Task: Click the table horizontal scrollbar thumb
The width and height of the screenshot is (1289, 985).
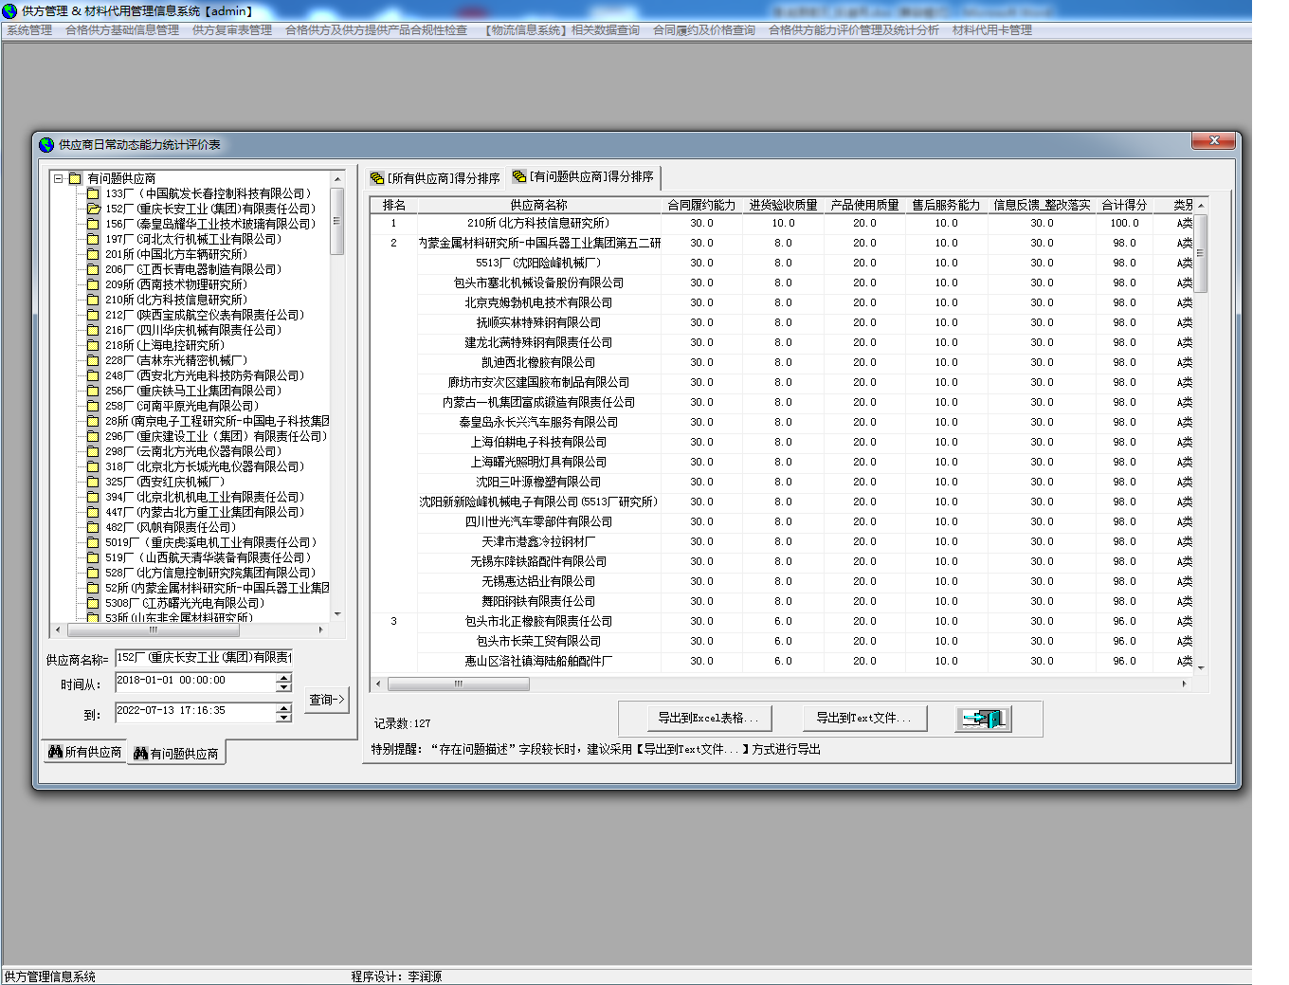Action: tap(459, 684)
